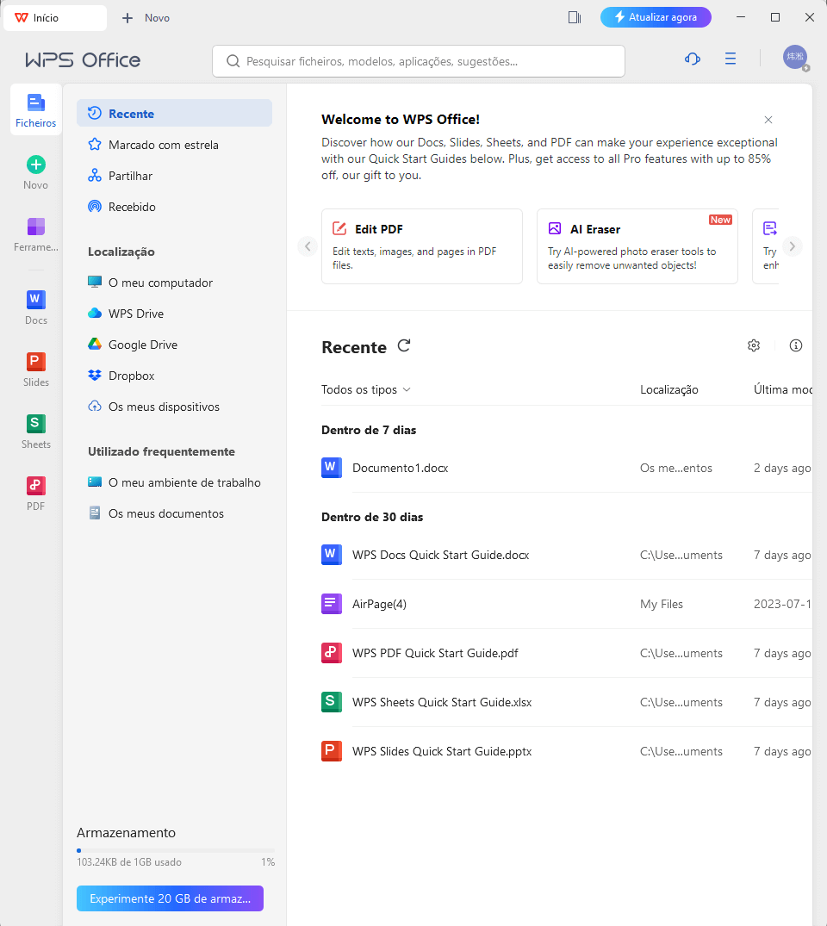The width and height of the screenshot is (827, 926).
Task: Show next quick start guide card
Action: [793, 246]
